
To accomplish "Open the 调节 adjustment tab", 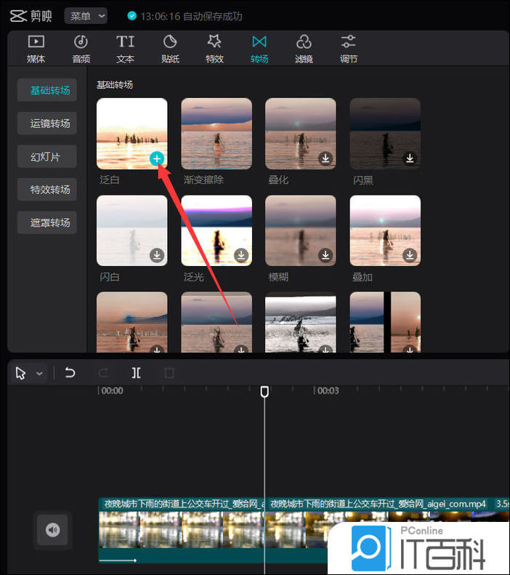I will click(348, 49).
